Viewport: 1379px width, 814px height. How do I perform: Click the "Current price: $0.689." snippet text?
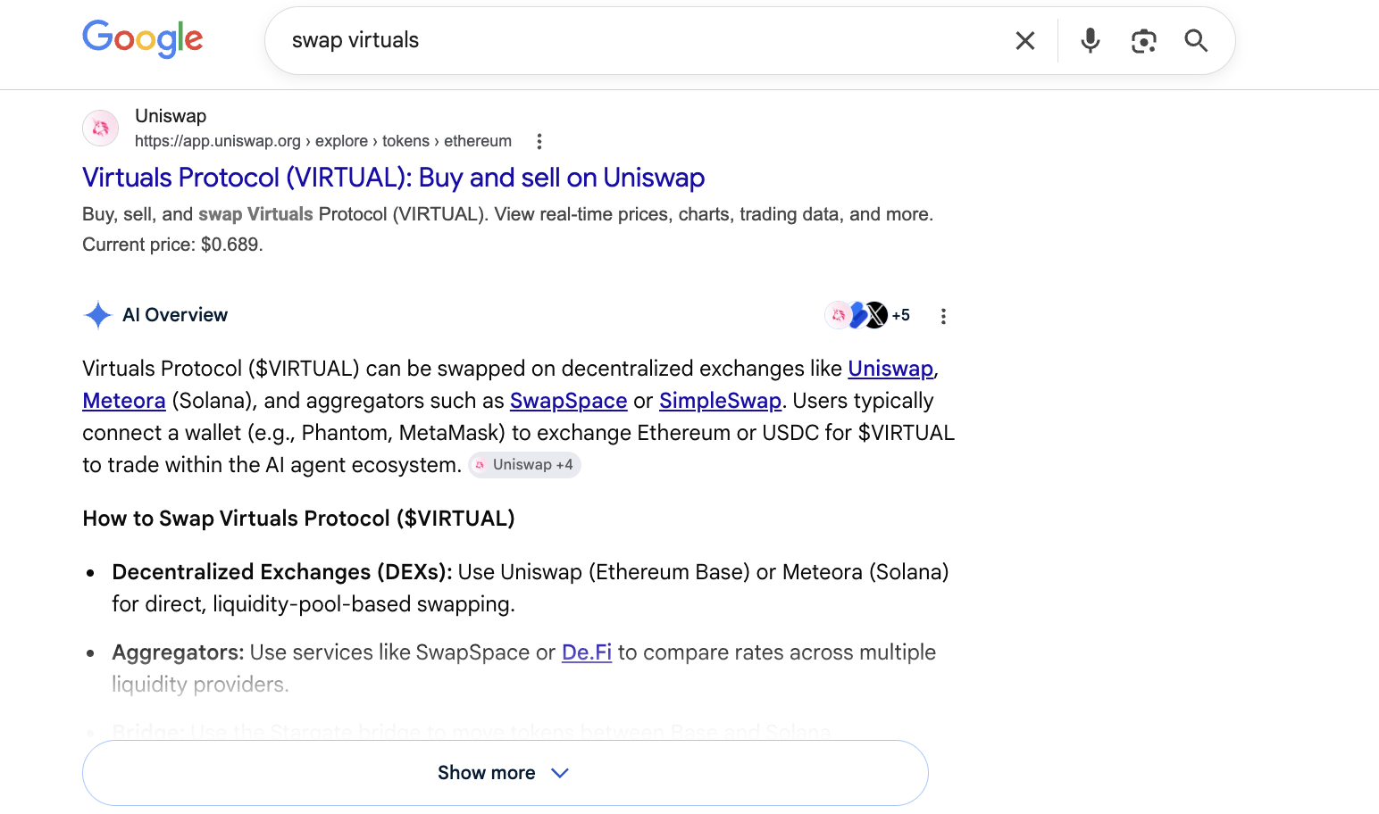pos(172,245)
